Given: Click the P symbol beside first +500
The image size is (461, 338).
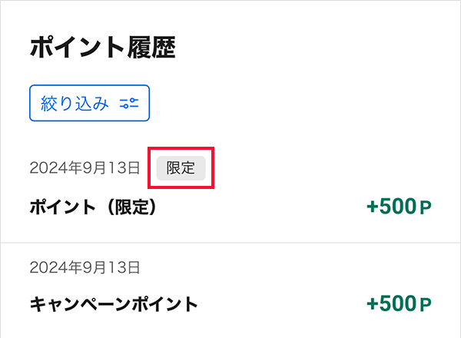Looking at the screenshot, I should pyautogui.click(x=426, y=208).
